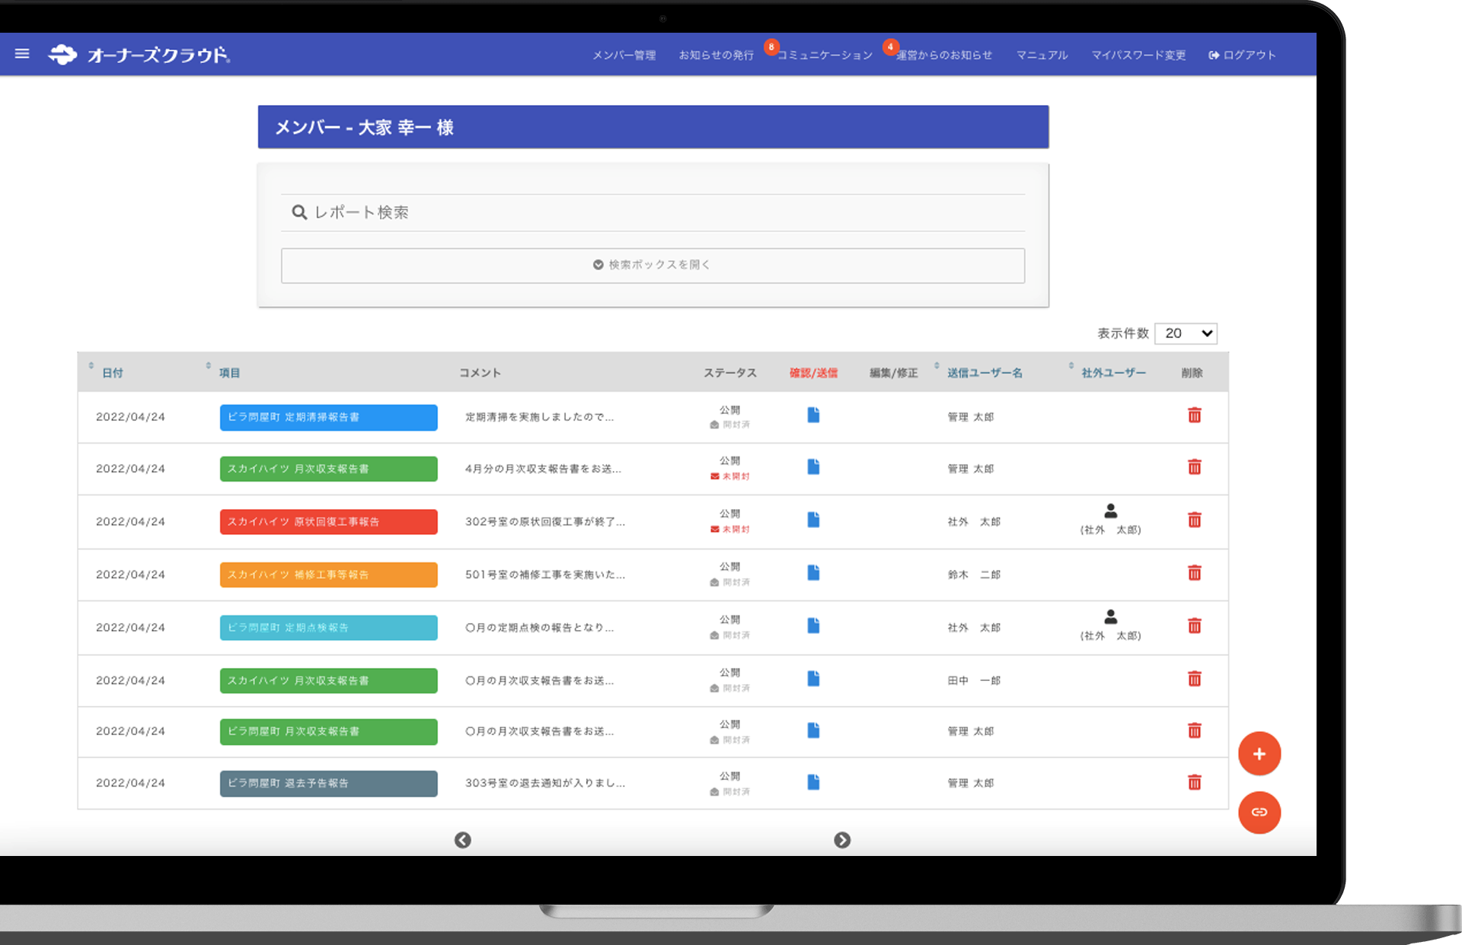
Task: Sort by 送信ユーザー名 column header
Action: pos(984,373)
